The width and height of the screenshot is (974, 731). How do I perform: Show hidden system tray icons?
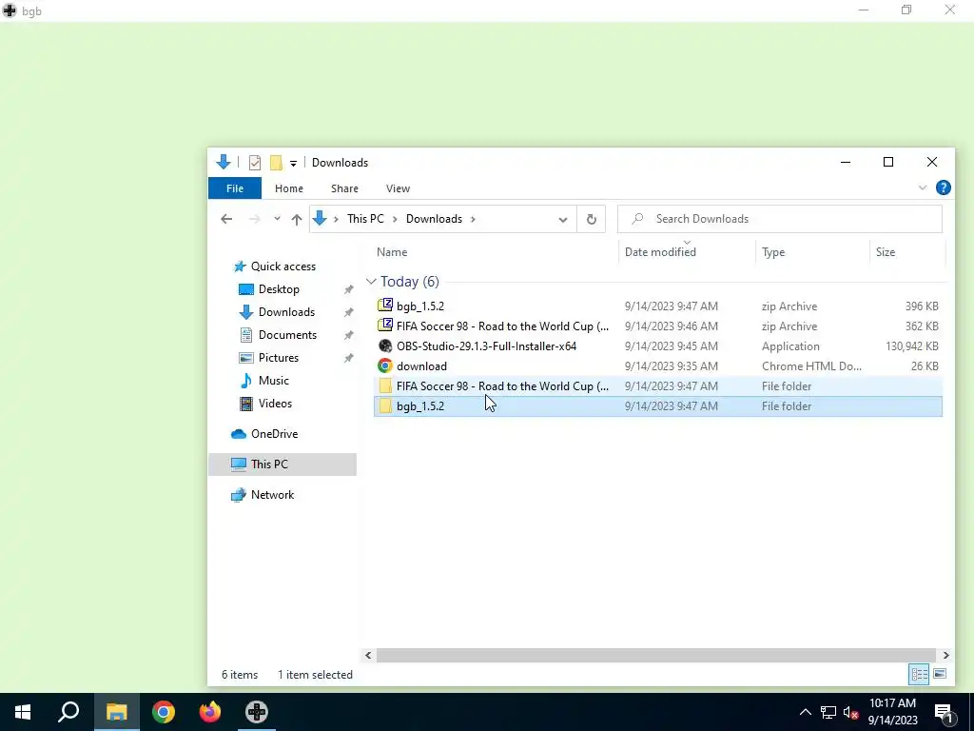[805, 712]
